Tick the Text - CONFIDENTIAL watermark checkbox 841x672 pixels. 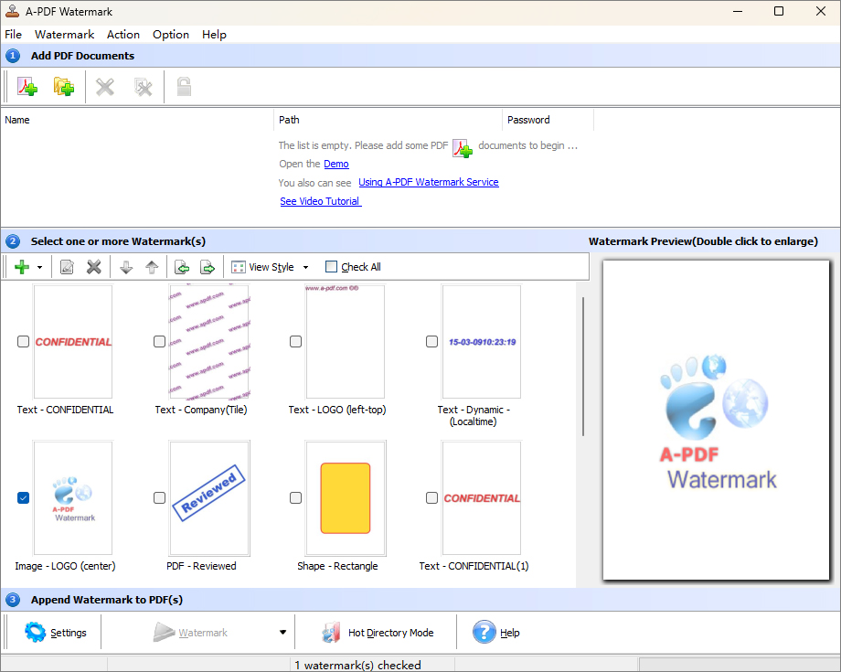click(x=23, y=342)
